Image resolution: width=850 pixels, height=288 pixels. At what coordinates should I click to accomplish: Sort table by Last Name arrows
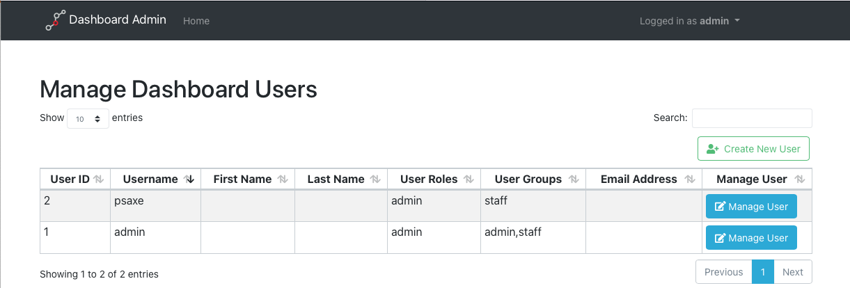tap(376, 179)
